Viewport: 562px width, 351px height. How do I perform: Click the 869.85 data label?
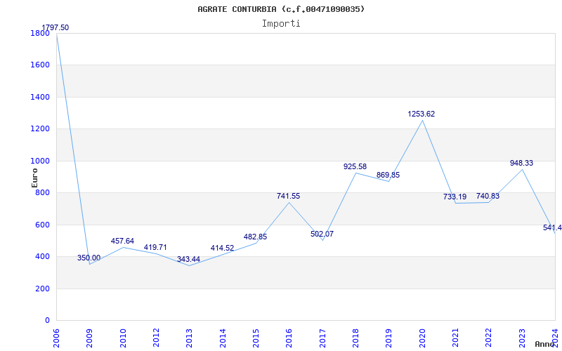tap(388, 175)
